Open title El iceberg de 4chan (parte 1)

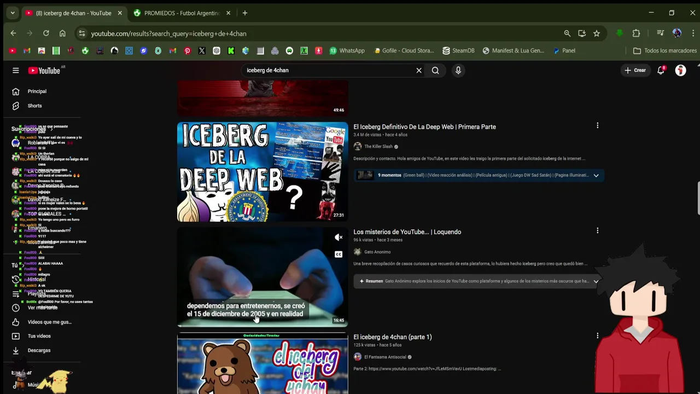392,337
